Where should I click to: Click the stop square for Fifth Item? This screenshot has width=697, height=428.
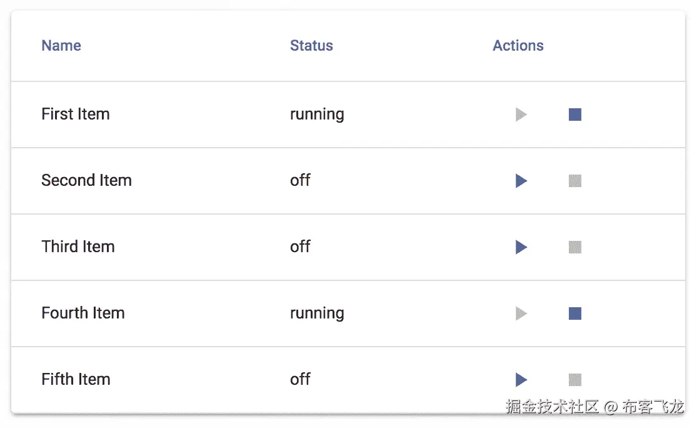pos(575,380)
